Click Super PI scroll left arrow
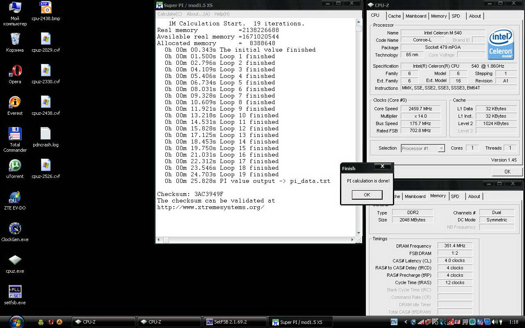 coord(159,239)
